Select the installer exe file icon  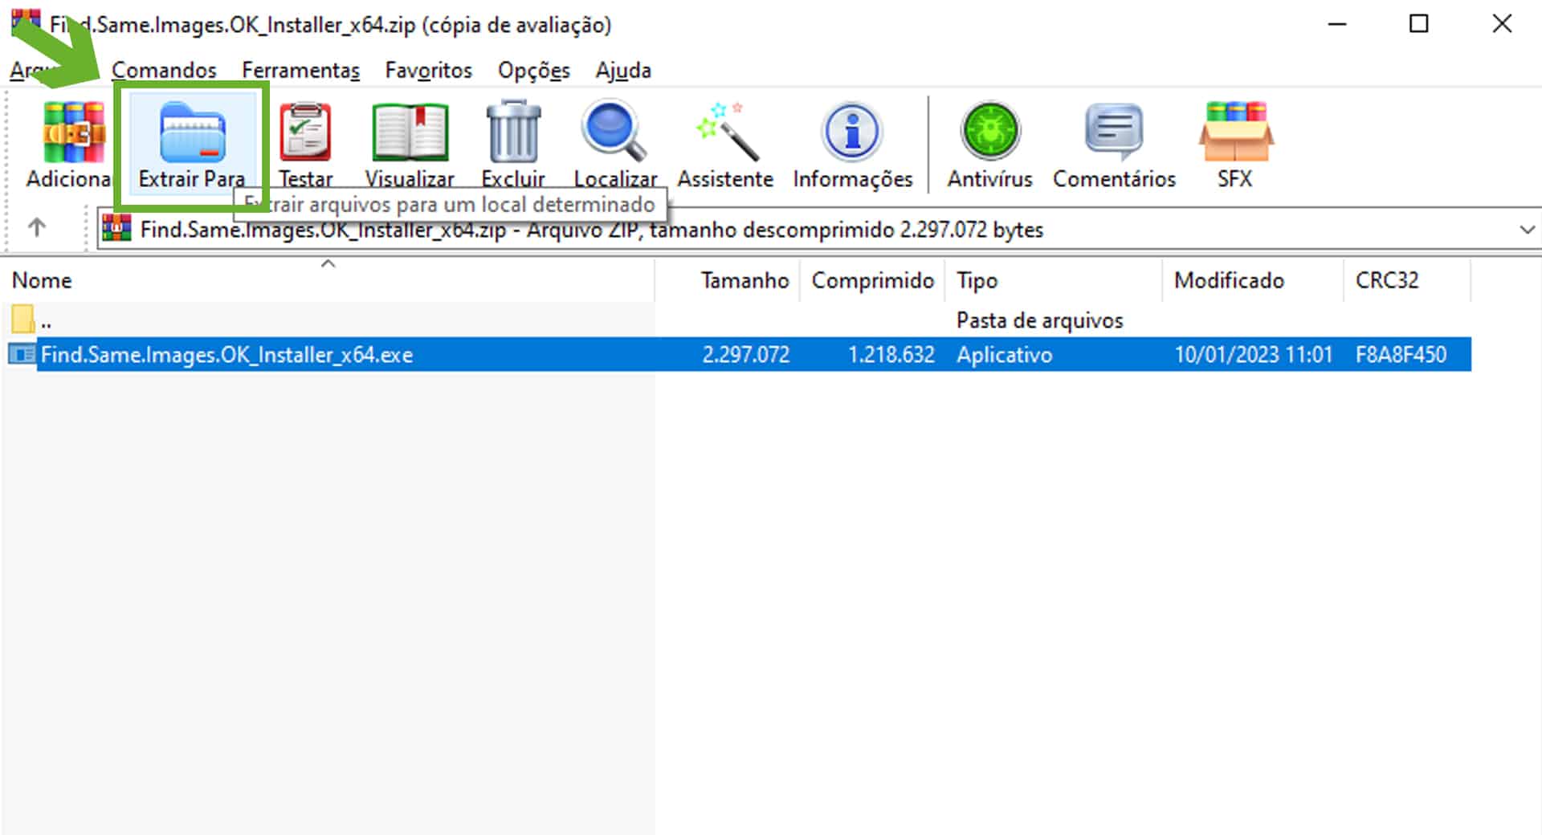point(22,354)
